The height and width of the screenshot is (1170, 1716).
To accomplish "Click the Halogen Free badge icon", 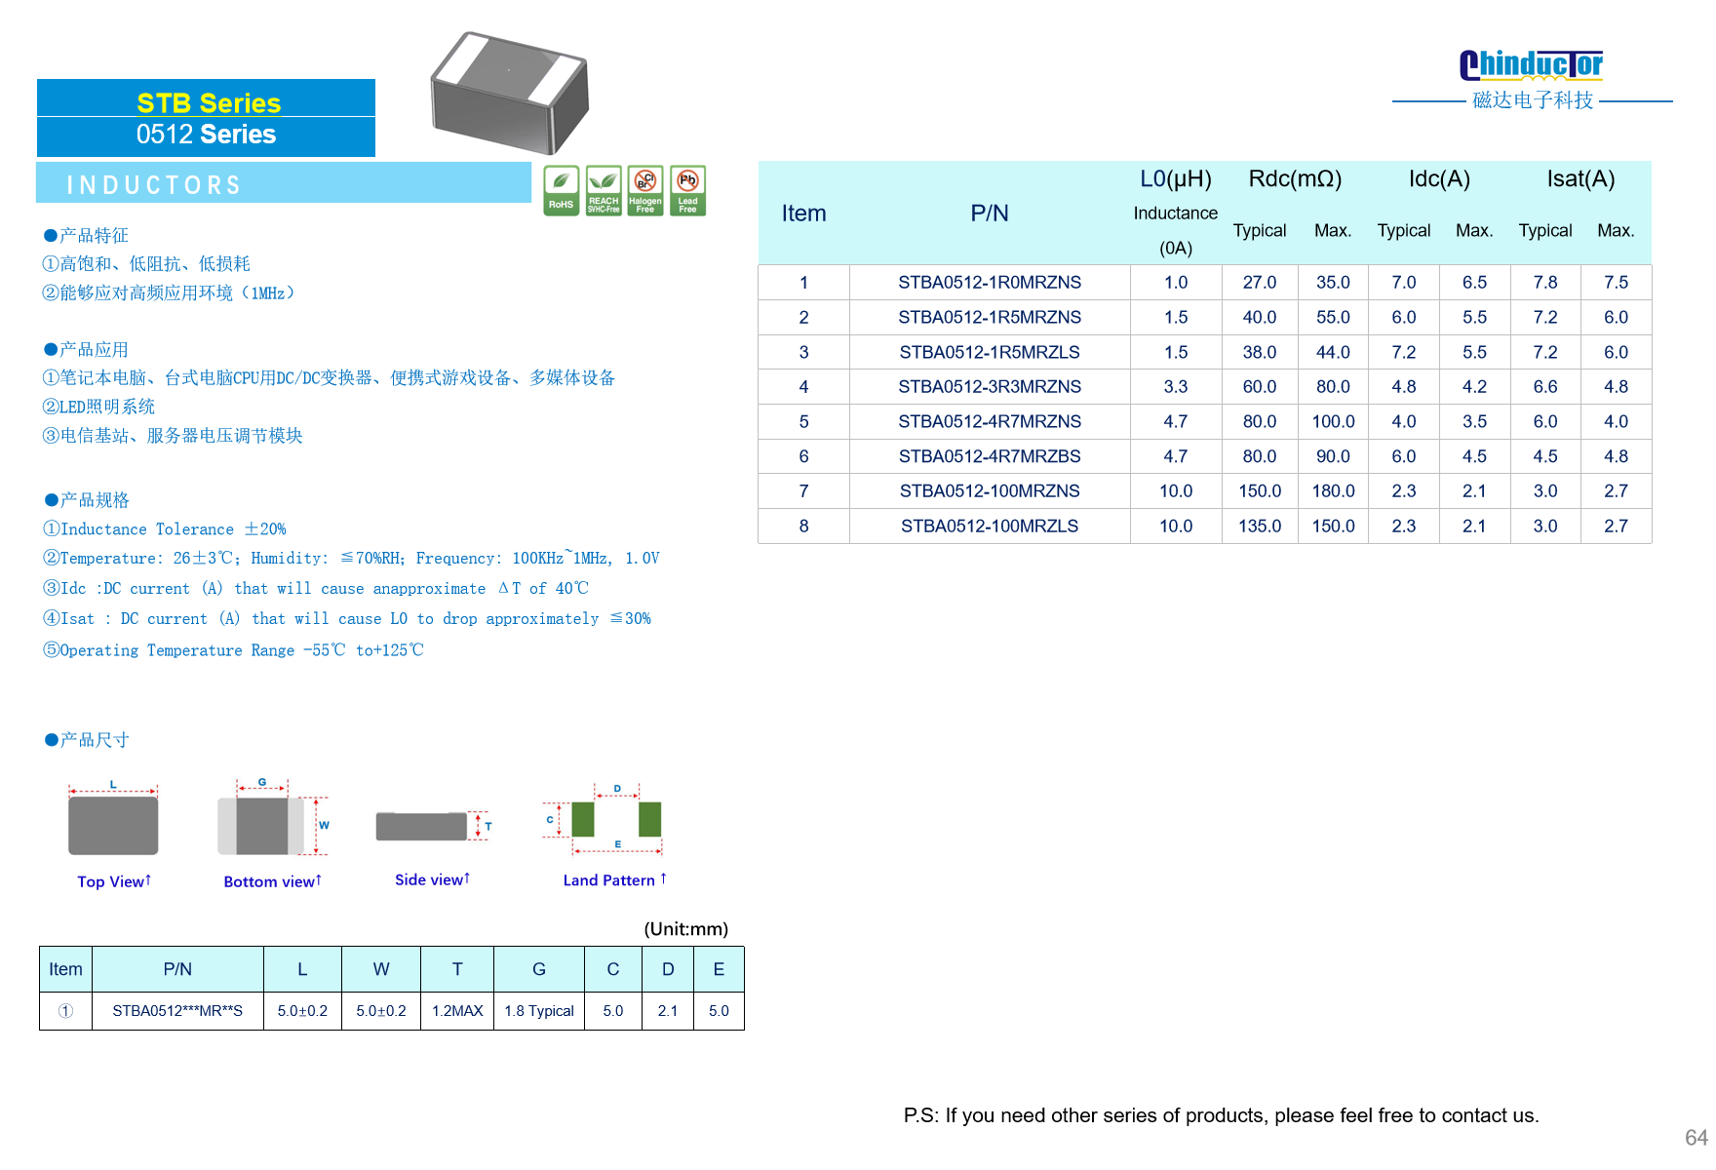I will click(x=645, y=191).
